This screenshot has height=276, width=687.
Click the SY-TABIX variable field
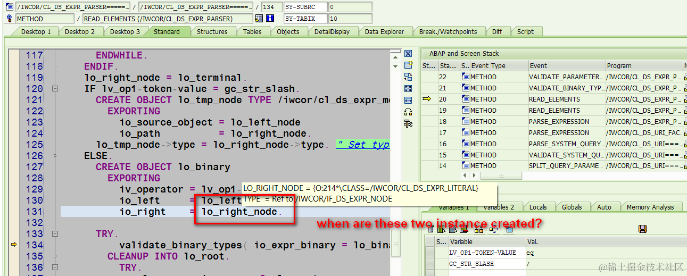click(x=305, y=19)
